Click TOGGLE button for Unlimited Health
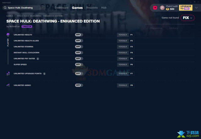201x139 pixels. [x=123, y=35]
